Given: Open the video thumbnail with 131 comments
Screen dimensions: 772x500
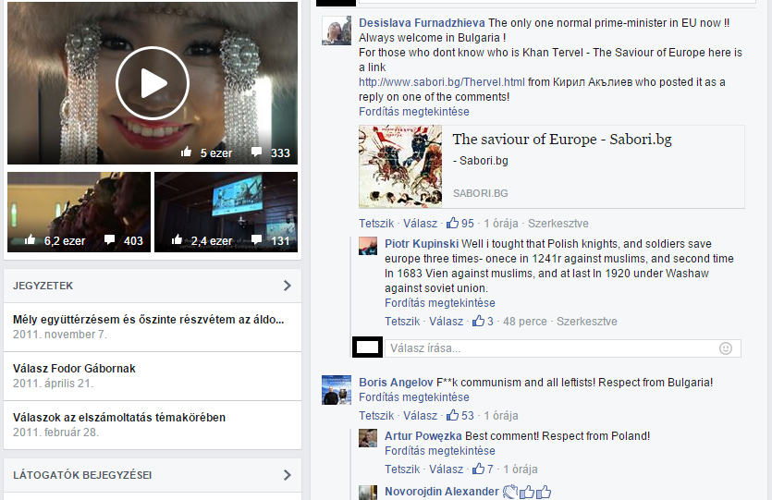Looking at the screenshot, I should pyautogui.click(x=226, y=212).
